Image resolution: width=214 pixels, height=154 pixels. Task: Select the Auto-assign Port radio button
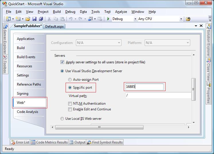70,80
